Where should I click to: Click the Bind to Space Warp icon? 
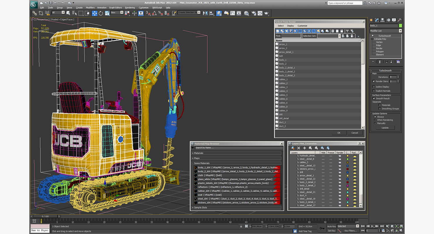click(47, 13)
